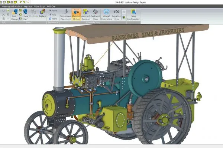
Task: Switch to Alibre Script tab
Action: tap(39, 7)
